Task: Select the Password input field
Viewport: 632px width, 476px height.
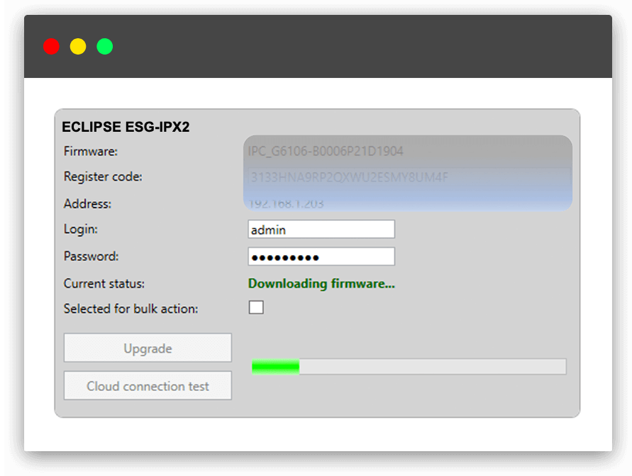Action: 321,256
